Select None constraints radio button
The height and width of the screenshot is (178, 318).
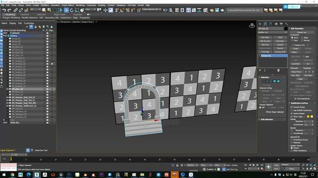(x=292, y=38)
